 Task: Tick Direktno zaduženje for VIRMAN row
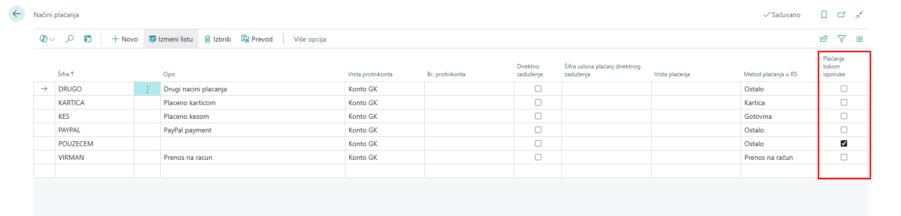tap(538, 157)
